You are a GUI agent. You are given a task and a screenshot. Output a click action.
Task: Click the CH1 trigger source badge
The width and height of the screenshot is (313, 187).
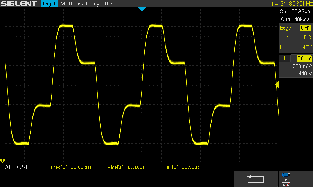(x=306, y=28)
